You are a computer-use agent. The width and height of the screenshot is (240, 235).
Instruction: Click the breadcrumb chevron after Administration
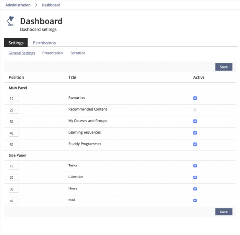[x=36, y=5]
